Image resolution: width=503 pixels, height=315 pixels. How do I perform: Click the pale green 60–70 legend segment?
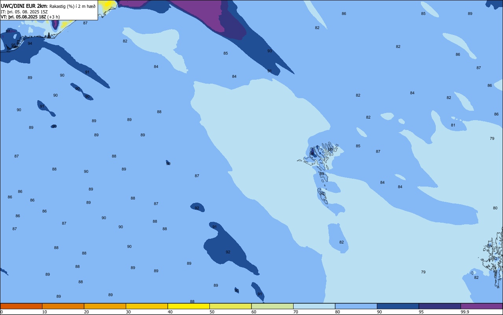coord(272,306)
